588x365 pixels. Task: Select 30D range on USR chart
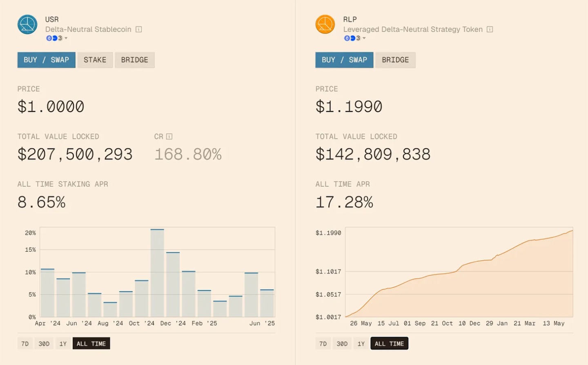tap(44, 344)
